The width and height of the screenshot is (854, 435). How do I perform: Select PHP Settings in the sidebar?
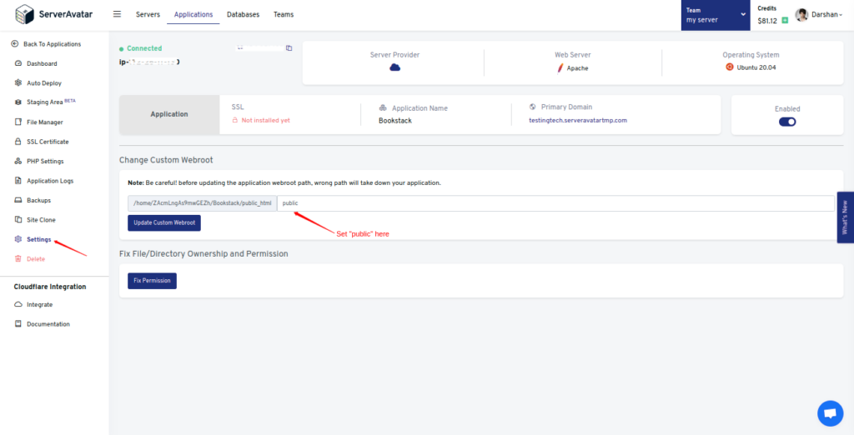[x=45, y=162]
